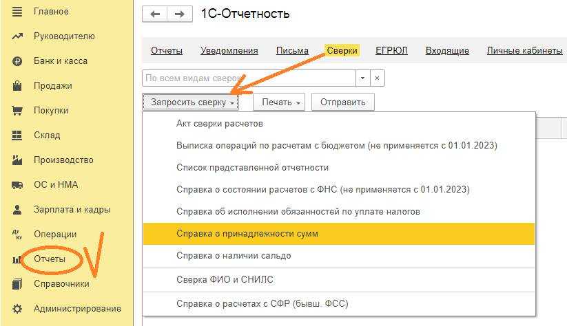Click the Продажи shopping bag icon

point(17,86)
